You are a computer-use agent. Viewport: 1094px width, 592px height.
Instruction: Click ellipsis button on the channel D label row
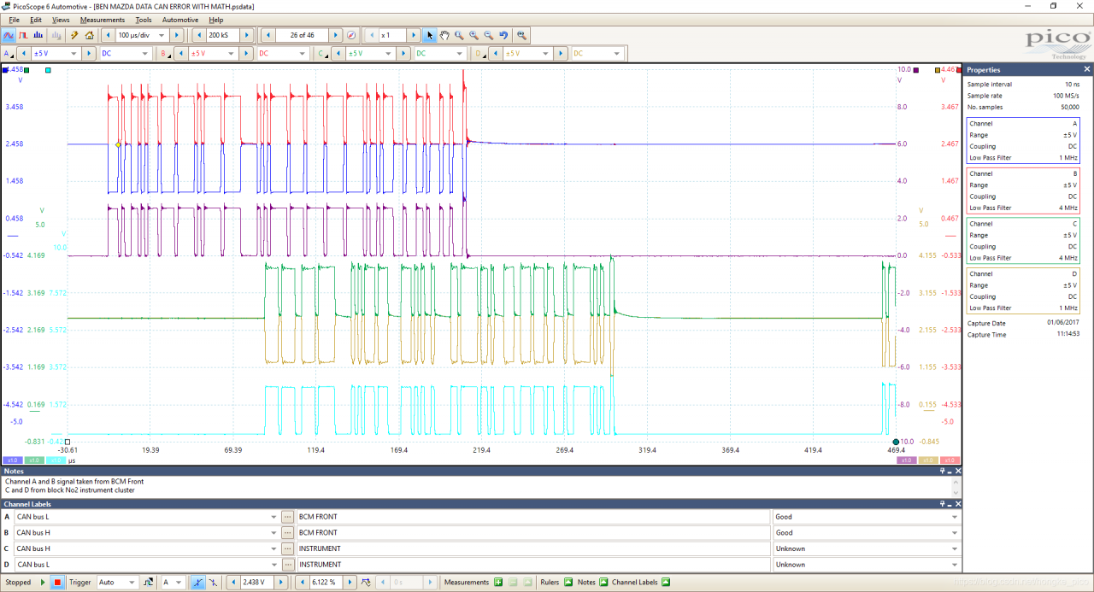click(288, 564)
